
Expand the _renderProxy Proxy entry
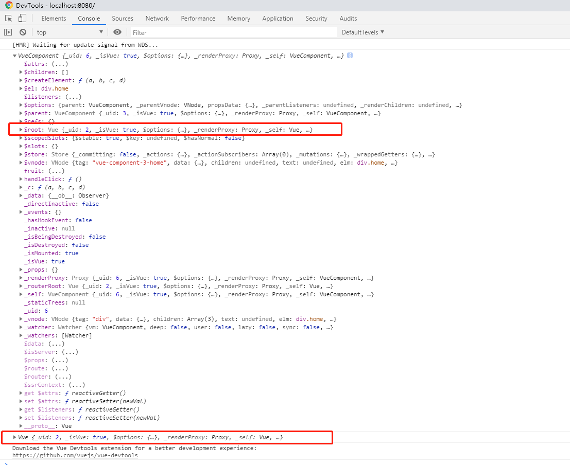coord(21,278)
